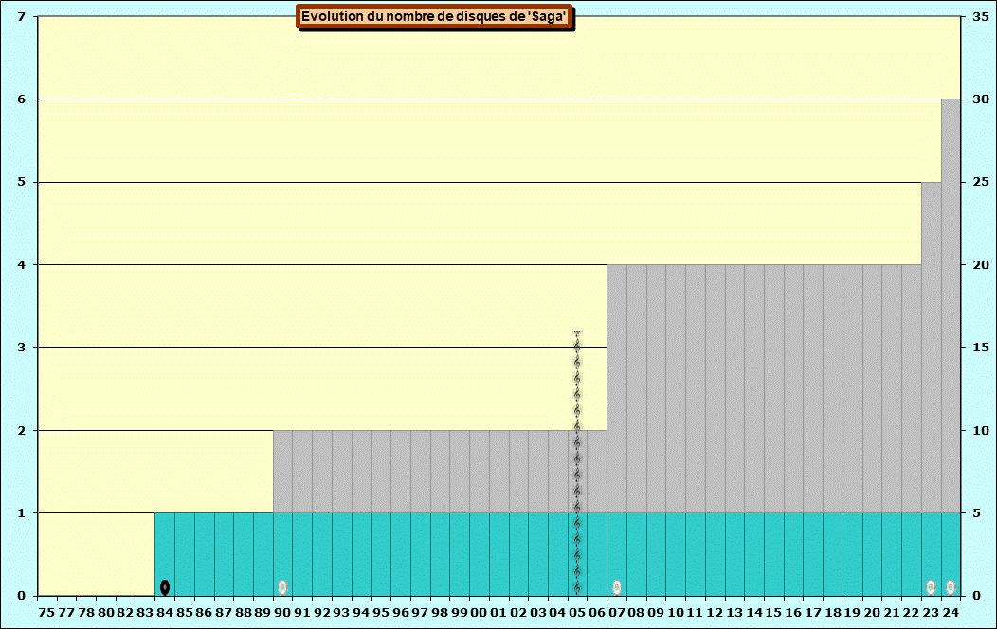997x629 pixels.
Task: Click right axis value '35'
Action: click(981, 16)
